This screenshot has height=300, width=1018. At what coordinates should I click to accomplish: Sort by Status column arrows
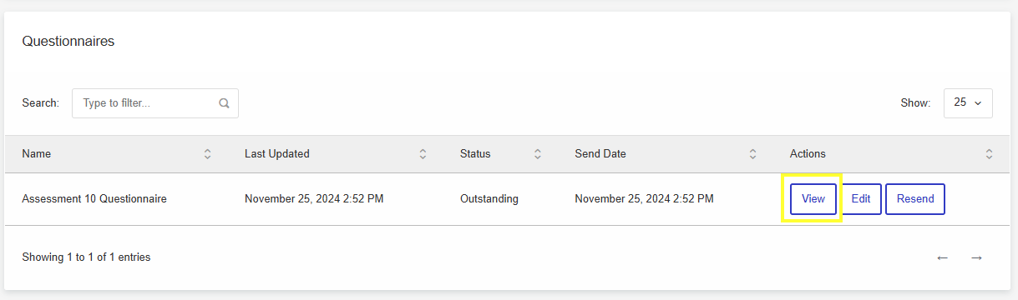coord(538,154)
